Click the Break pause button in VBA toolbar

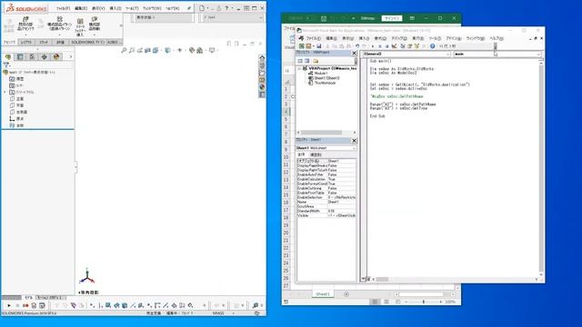point(380,46)
